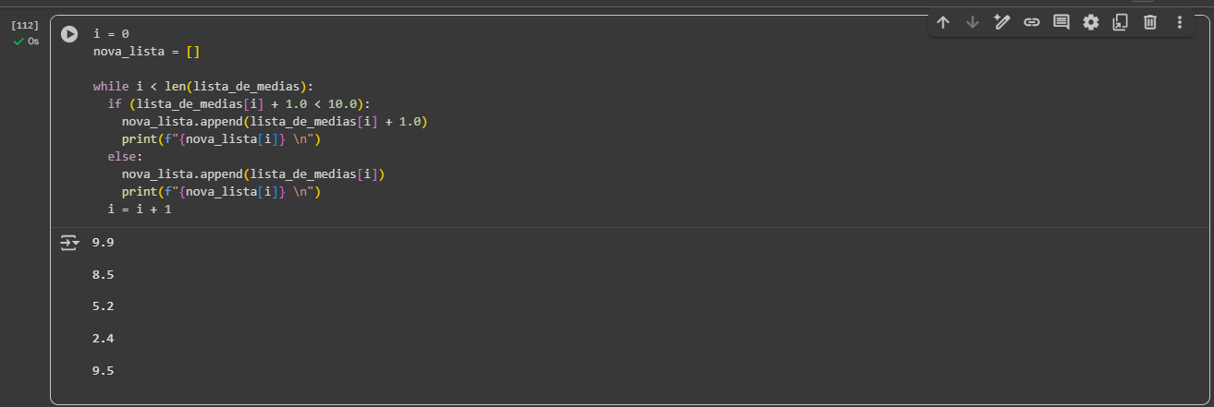Viewport: 1214px width, 407px height.
Task: Toggle the cell output actions icon
Action: (70, 243)
